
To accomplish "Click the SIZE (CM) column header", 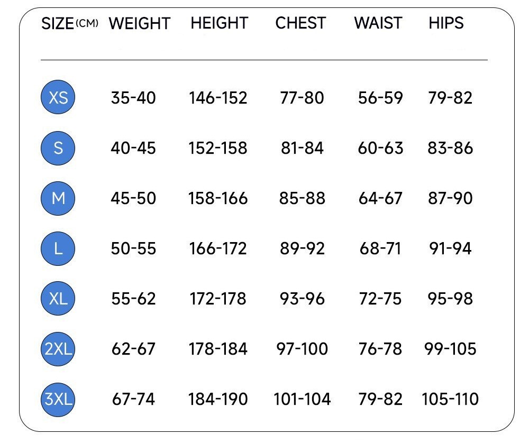I will tap(69, 24).
